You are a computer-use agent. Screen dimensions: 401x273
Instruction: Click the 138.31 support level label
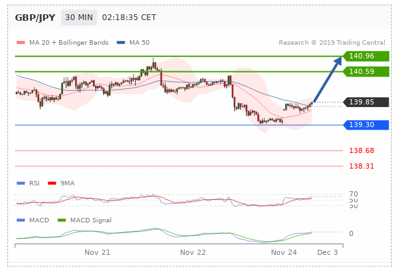tap(361, 167)
